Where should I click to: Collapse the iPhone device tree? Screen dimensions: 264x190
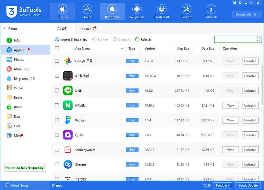click(x=4, y=29)
